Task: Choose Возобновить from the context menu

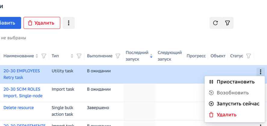Action: click(235, 93)
